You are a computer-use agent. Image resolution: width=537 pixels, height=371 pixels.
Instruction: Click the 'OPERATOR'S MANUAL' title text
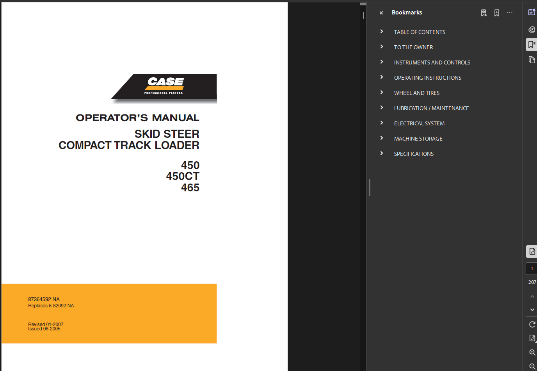point(137,118)
